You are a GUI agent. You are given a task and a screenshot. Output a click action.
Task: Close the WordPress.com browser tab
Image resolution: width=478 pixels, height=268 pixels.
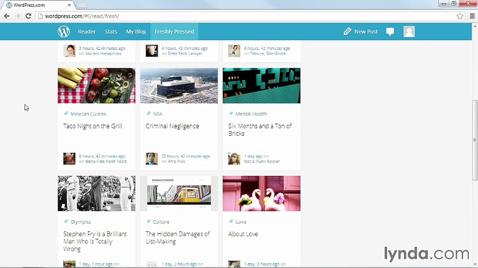click(69, 5)
